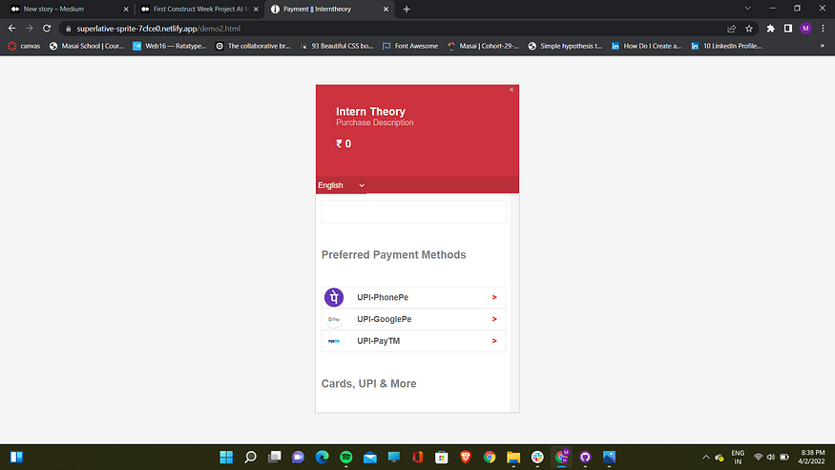
Task: Share this page icon in address bar
Action: (x=732, y=29)
